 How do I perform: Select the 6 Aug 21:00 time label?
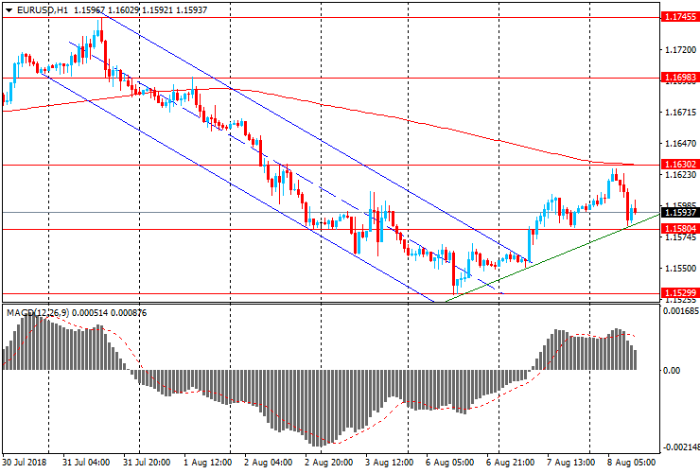pos(510,463)
